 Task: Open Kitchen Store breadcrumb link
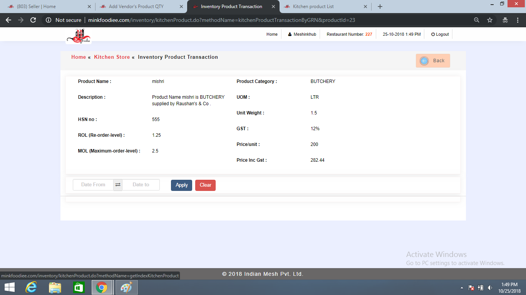click(x=112, y=57)
